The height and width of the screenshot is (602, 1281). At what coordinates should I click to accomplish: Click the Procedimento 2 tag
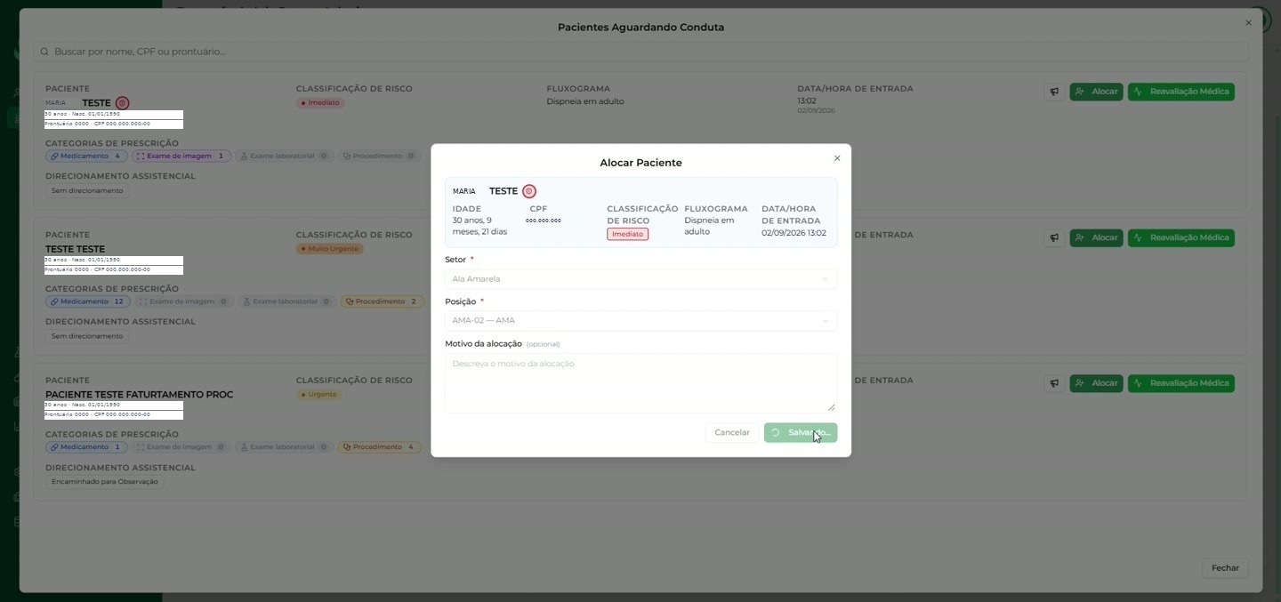point(381,302)
